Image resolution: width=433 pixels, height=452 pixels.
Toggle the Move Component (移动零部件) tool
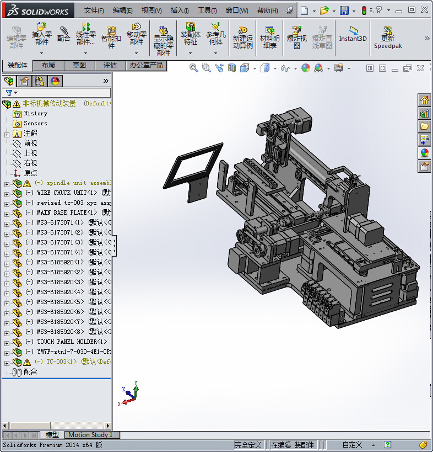coord(137,34)
